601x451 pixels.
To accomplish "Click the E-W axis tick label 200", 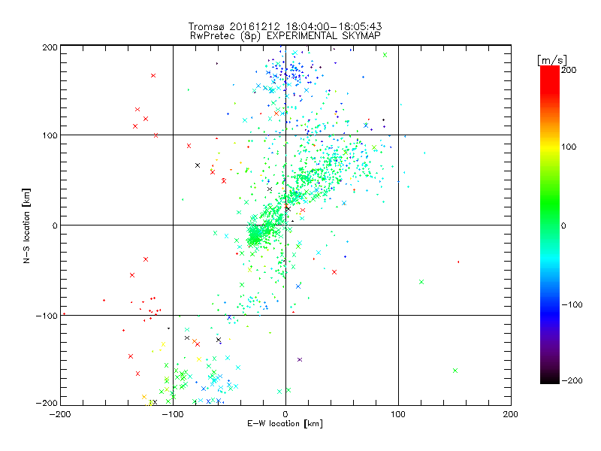I will (511, 414).
